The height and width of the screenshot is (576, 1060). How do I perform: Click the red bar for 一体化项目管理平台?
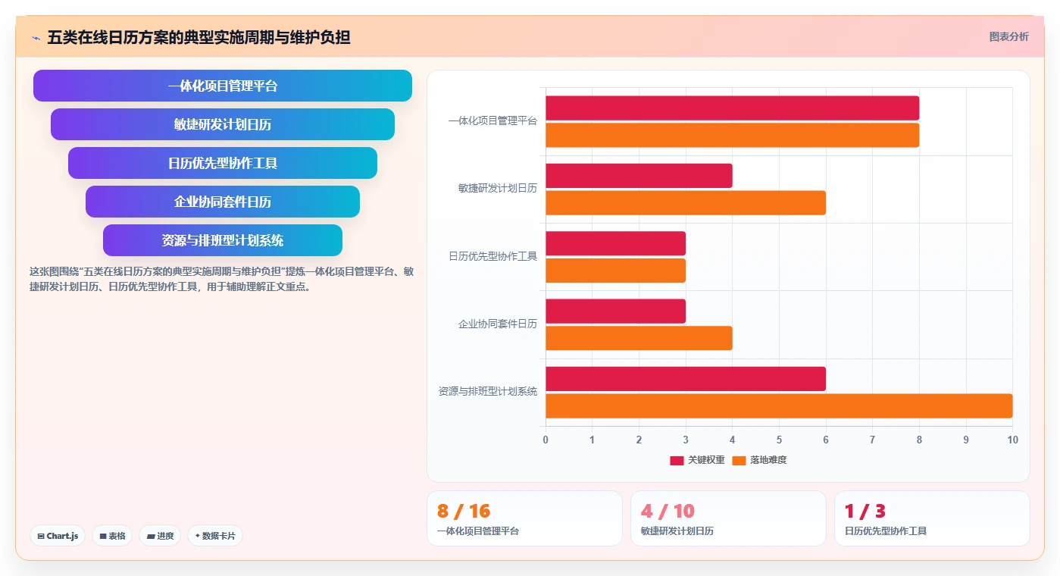click(732, 108)
